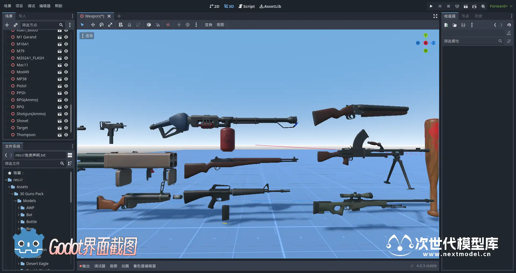Click the lock selected node icon
The image size is (516, 273).
(x=130, y=25)
